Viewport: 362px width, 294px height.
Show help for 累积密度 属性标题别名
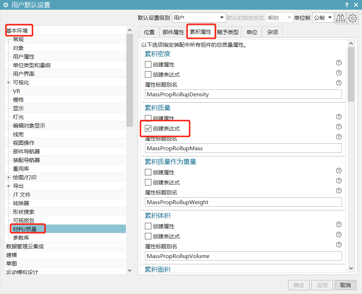point(339,83)
